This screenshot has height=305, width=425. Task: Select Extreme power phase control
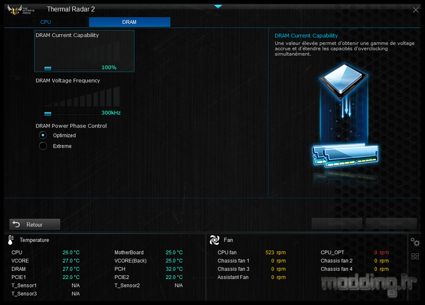click(x=43, y=146)
